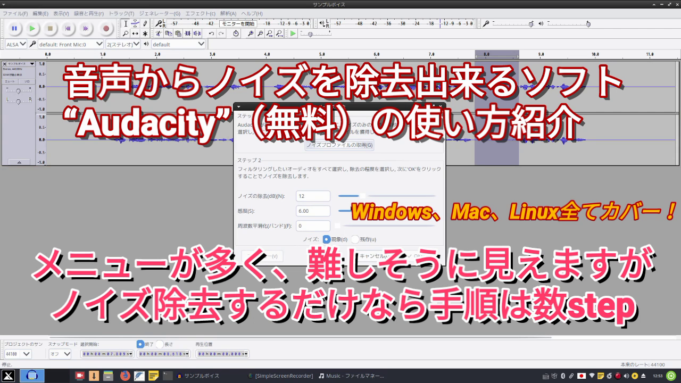The width and height of the screenshot is (681, 383).
Task: Select the 長さ radio button
Action: 160,344
